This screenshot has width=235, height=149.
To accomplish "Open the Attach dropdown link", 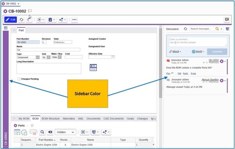I will (175, 51).
